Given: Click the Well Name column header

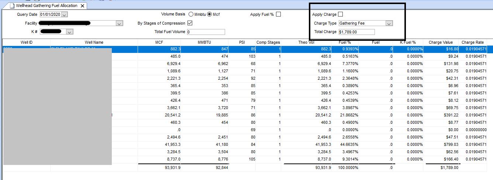Looking at the screenshot, I should click(x=94, y=42).
